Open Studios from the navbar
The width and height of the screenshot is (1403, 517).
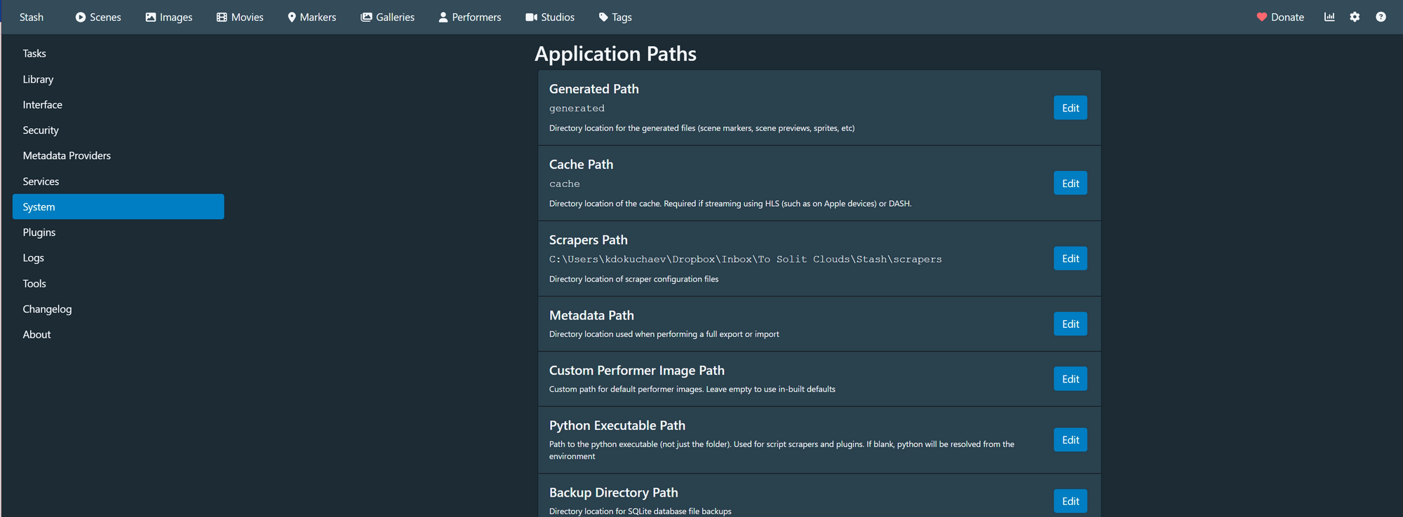(550, 17)
